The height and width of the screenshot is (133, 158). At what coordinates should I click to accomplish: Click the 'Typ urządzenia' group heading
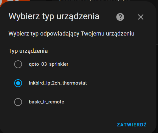[x=28, y=51]
